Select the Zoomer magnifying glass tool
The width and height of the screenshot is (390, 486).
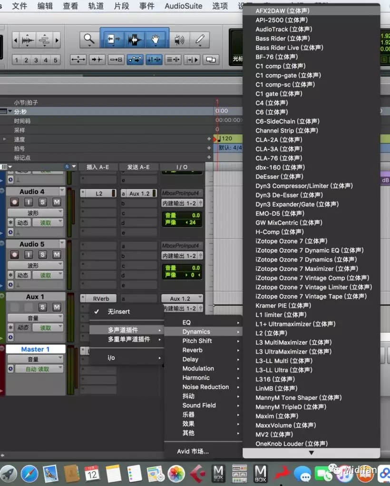point(88,40)
